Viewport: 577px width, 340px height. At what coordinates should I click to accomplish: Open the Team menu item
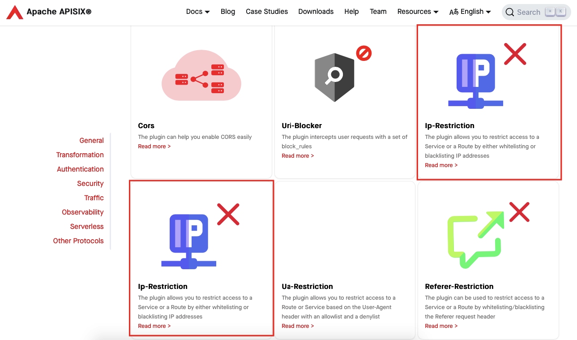(378, 12)
